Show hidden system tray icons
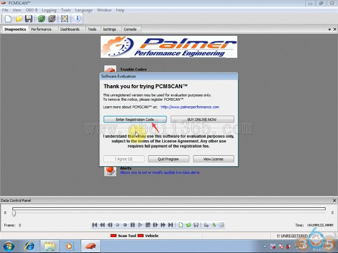The image size is (338, 253). pos(265,247)
